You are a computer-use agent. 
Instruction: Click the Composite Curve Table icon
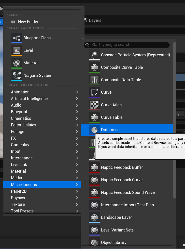click(94, 68)
